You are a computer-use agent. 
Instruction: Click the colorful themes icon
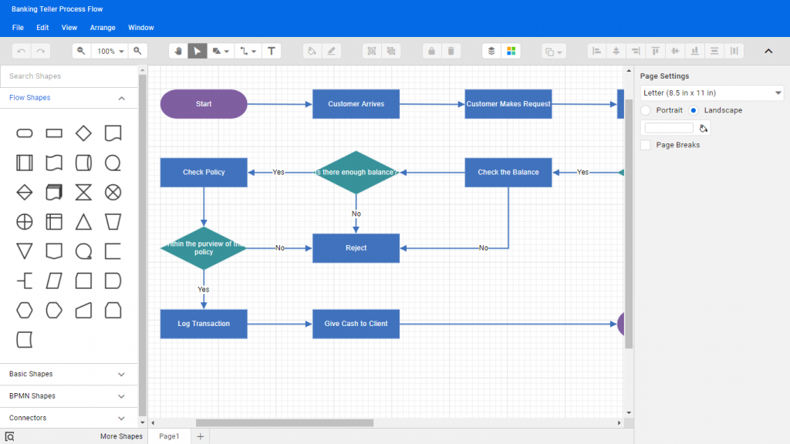(510, 51)
